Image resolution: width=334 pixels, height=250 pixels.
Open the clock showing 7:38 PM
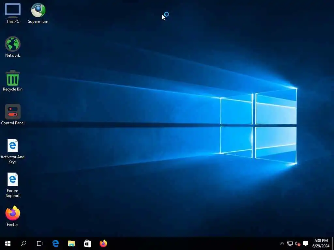point(321,243)
